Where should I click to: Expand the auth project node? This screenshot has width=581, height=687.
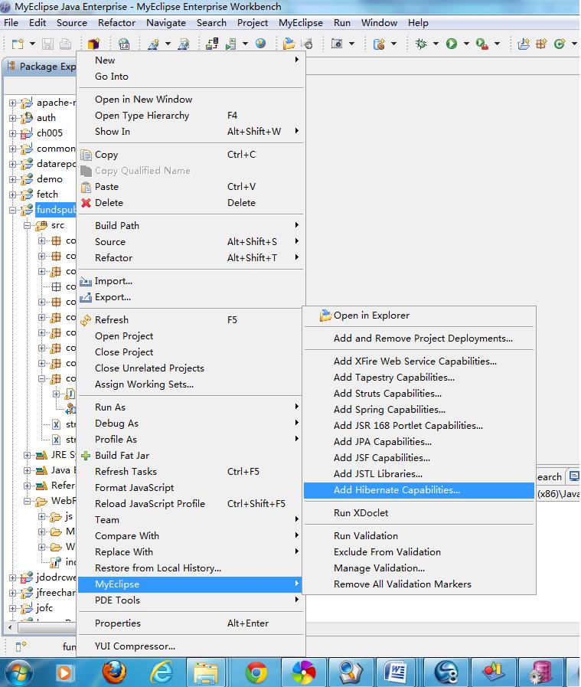coord(12,118)
